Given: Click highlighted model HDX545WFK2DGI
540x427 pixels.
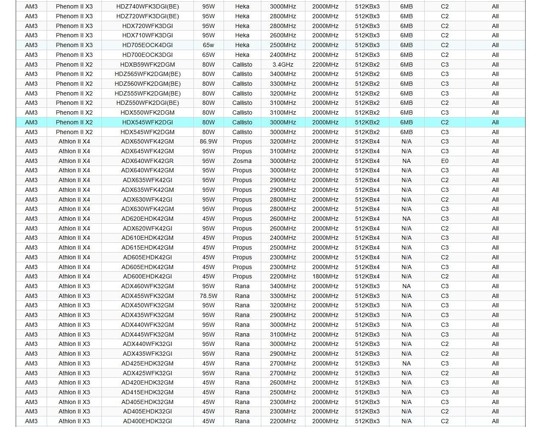Looking at the screenshot, I should coord(147,122).
